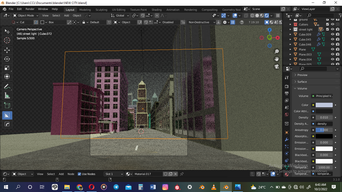The image size is (342, 192).
Task: Select the Transform tool
Action: [x=7, y=76]
